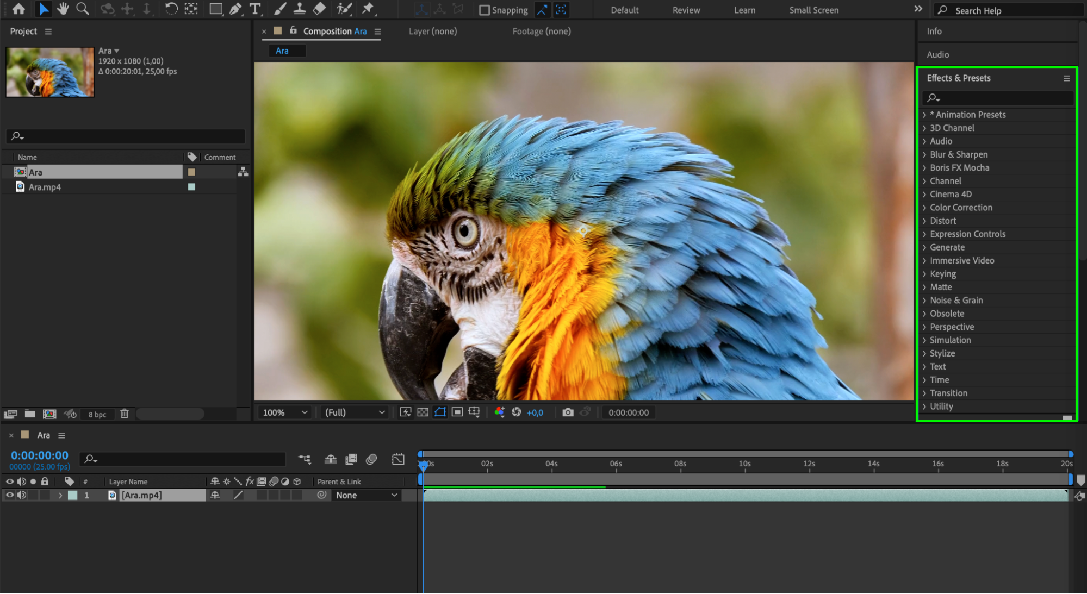Switch to the Review workspace
The image size is (1087, 594).
point(686,10)
